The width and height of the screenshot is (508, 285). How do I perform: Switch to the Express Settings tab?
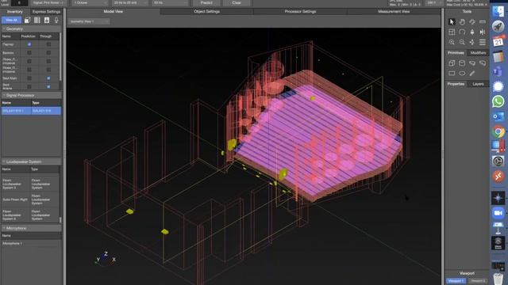(46, 12)
